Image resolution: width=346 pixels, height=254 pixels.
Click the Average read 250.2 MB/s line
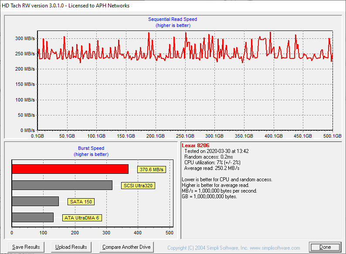pyautogui.click(x=212, y=168)
